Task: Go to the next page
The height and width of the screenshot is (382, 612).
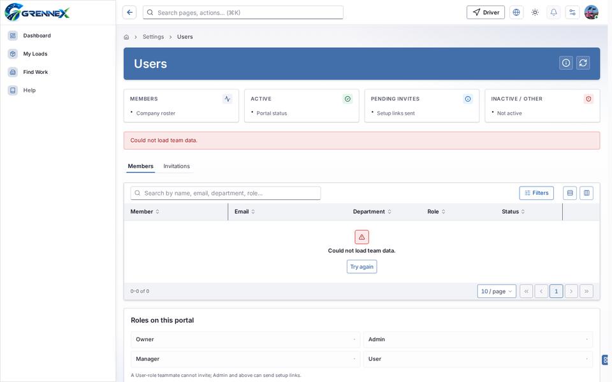Action: point(571,291)
